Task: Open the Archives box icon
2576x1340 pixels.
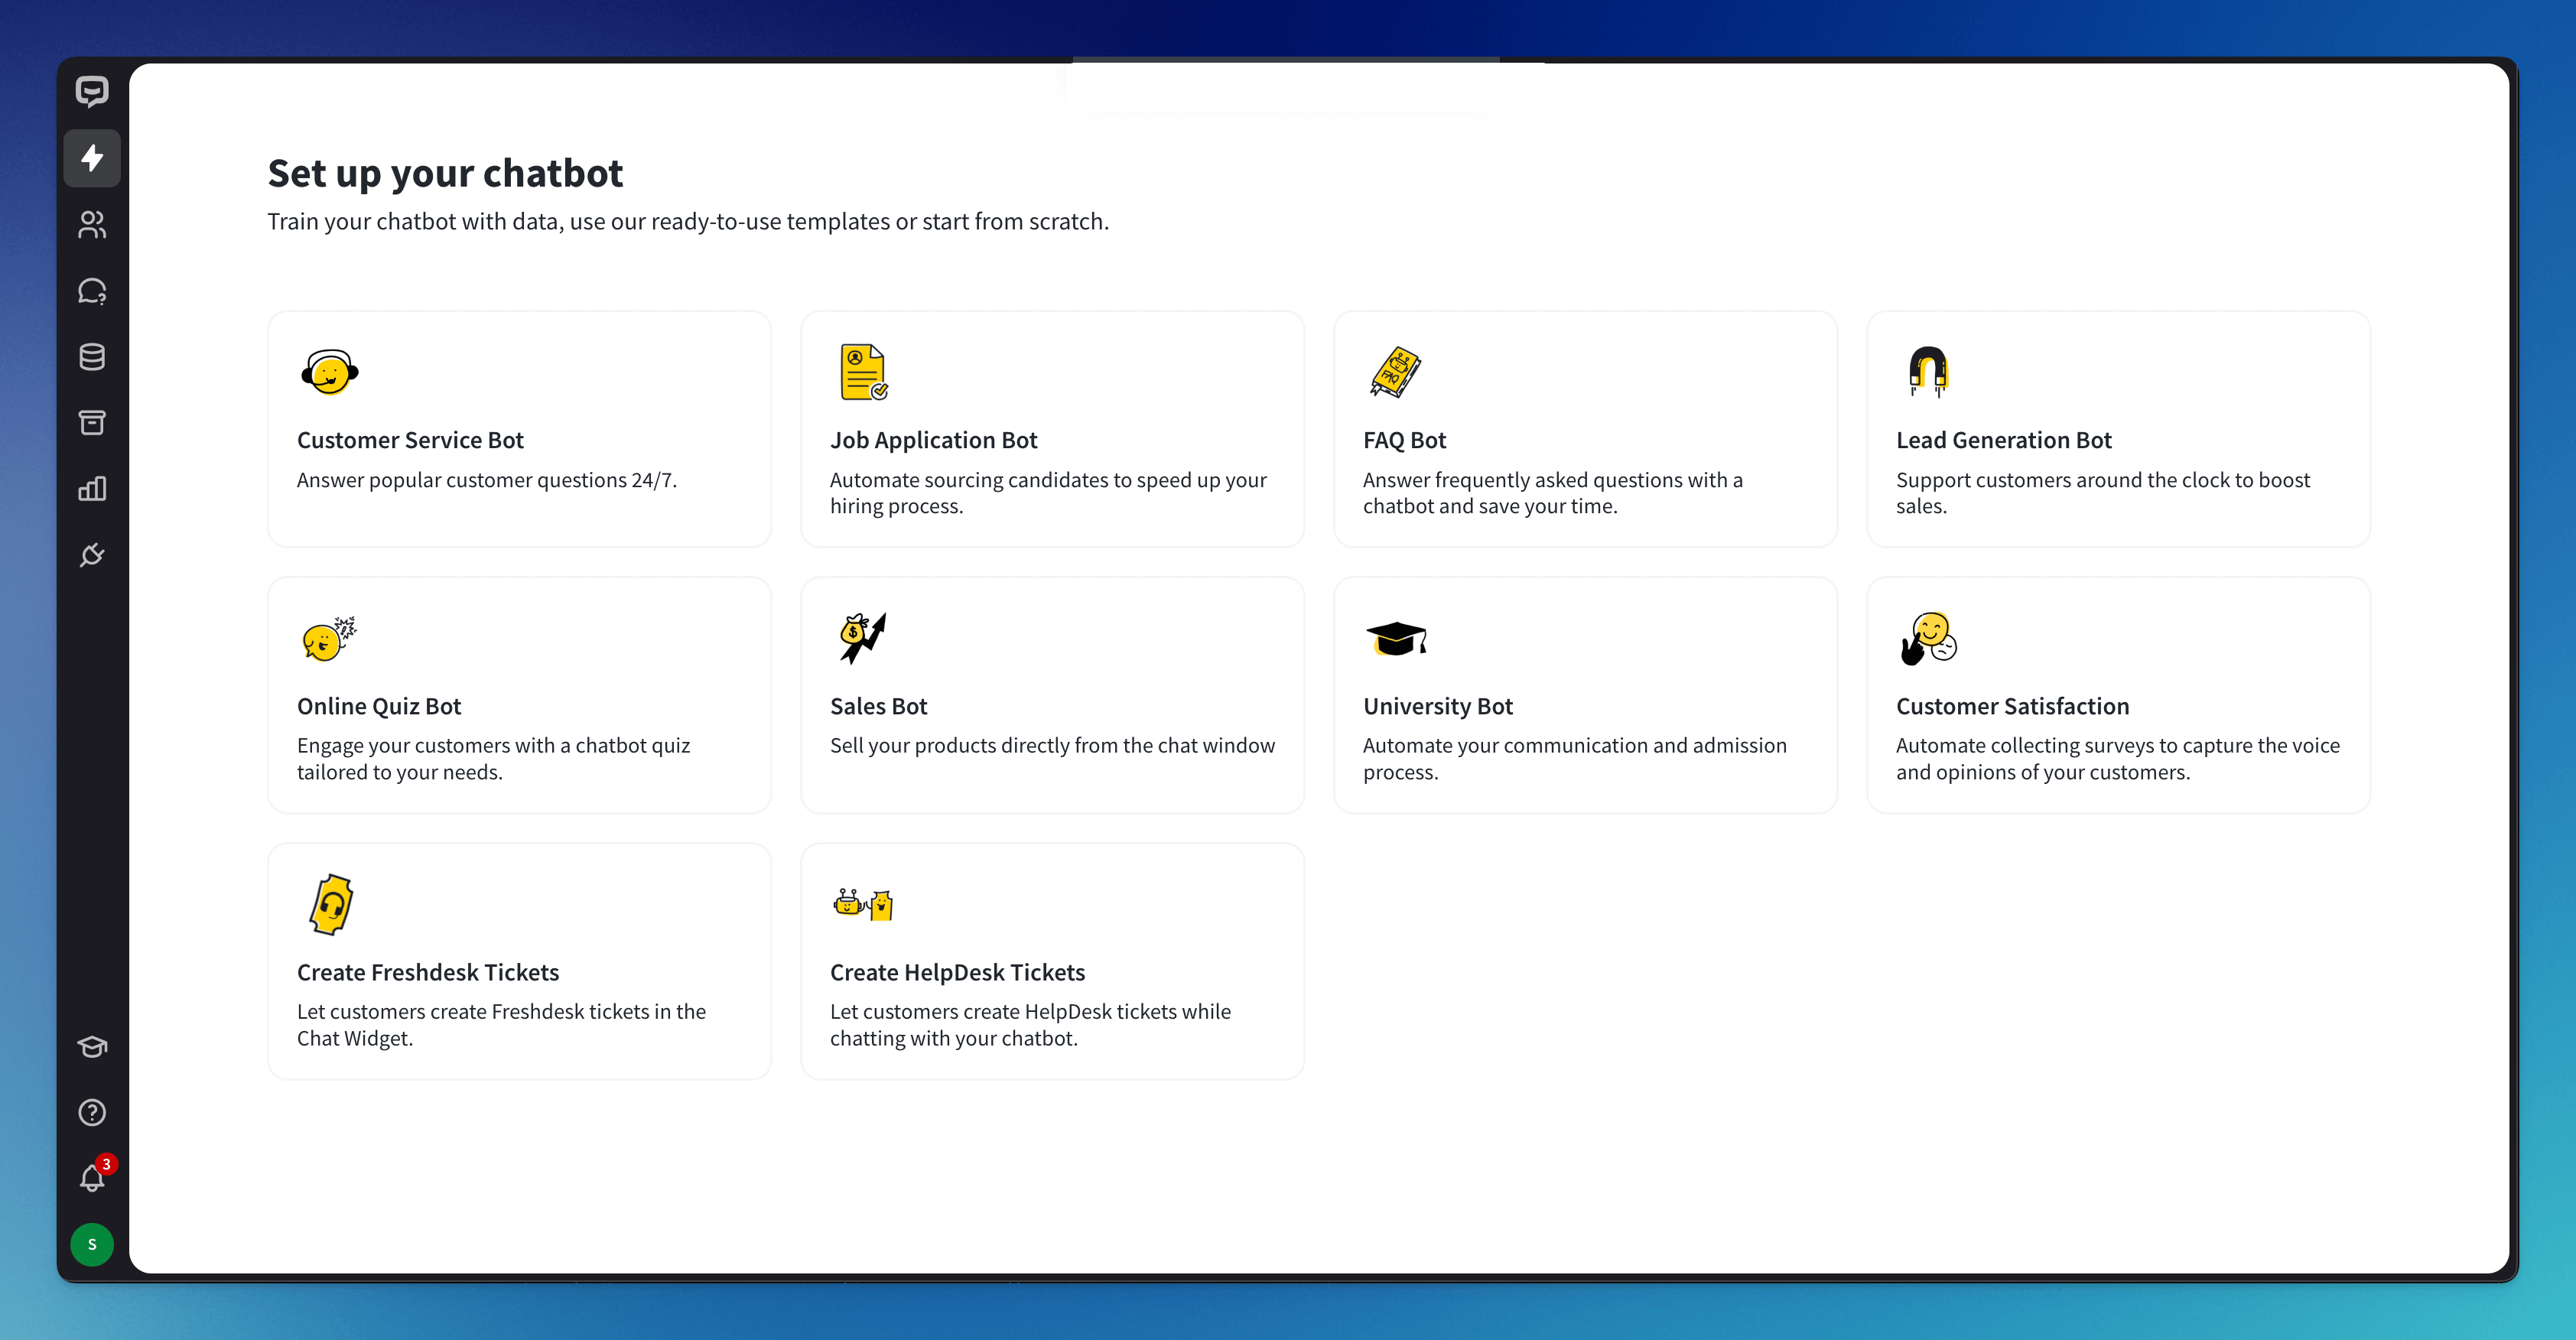Action: coord(92,423)
